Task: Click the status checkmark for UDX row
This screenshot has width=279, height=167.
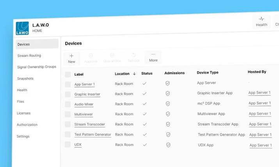Action: click(145, 144)
